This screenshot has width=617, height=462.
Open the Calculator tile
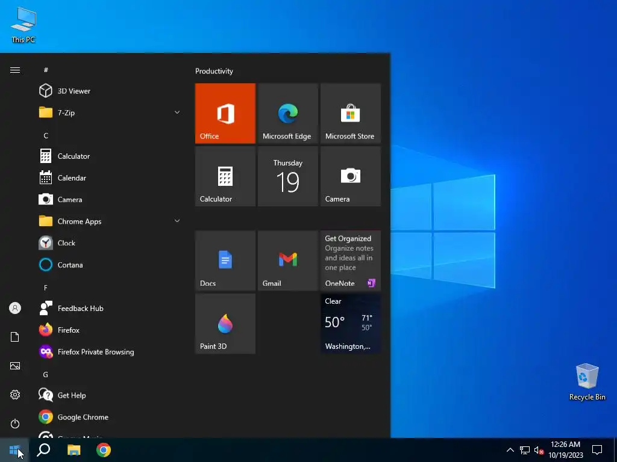225,176
